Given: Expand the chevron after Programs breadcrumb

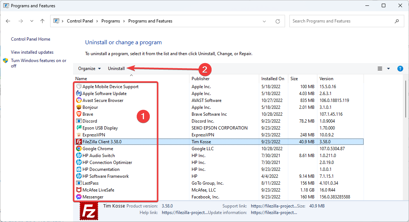Looking at the screenshot, I should (124, 21).
